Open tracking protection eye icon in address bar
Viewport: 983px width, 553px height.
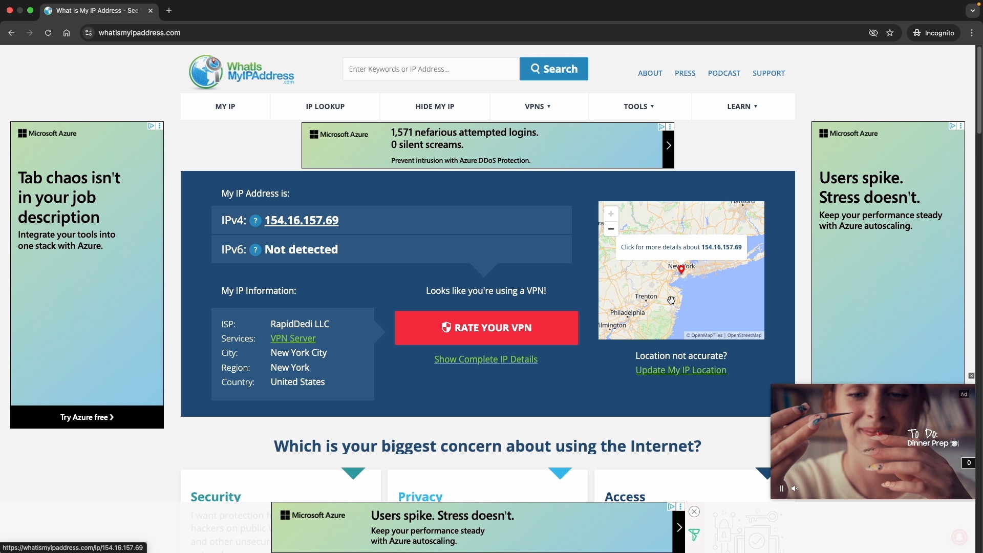click(x=873, y=33)
